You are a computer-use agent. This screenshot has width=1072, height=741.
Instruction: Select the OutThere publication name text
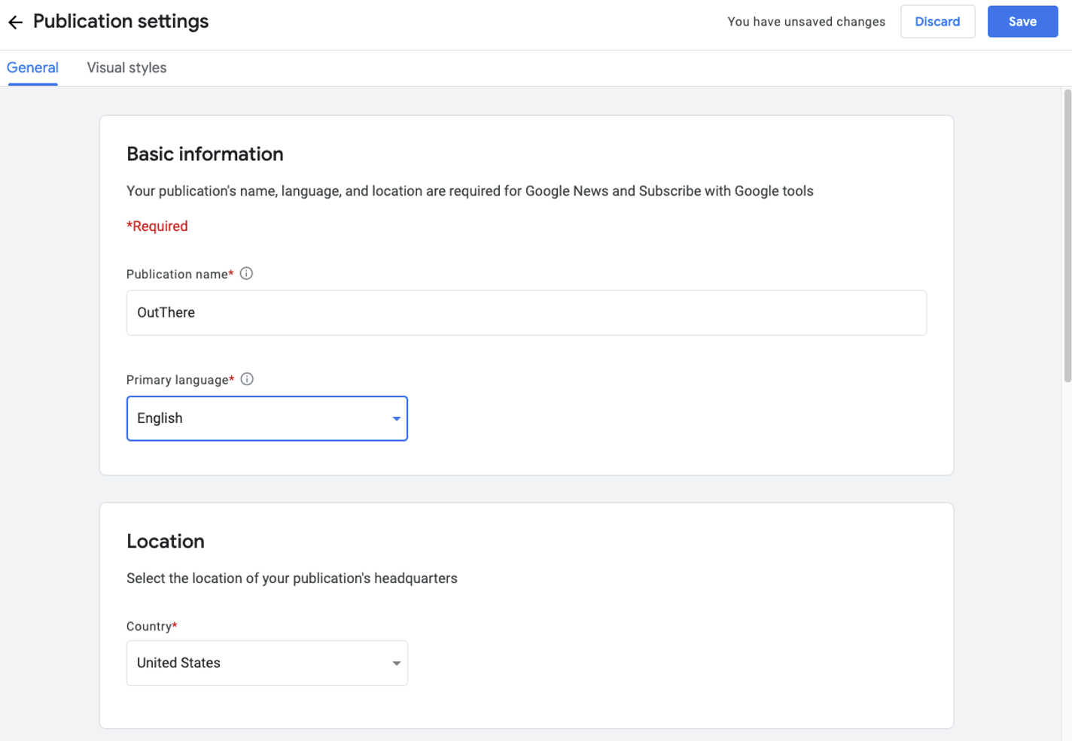pyautogui.click(x=166, y=312)
